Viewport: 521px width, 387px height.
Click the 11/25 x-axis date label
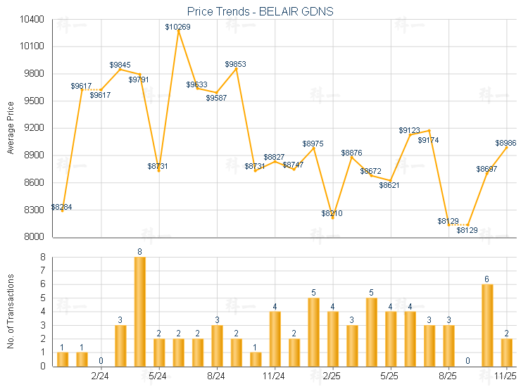tap(506, 376)
